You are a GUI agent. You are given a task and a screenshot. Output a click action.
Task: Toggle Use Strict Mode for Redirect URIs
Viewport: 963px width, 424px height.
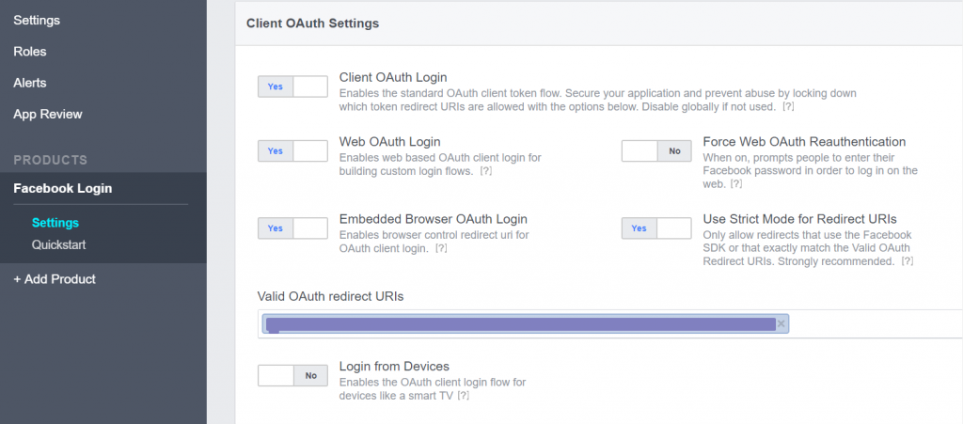coord(655,228)
